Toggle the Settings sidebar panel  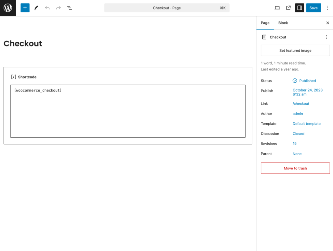click(x=300, y=8)
